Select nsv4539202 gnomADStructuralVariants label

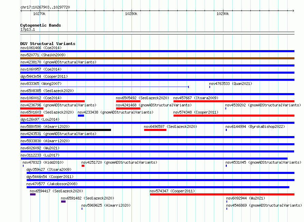tap(263, 105)
